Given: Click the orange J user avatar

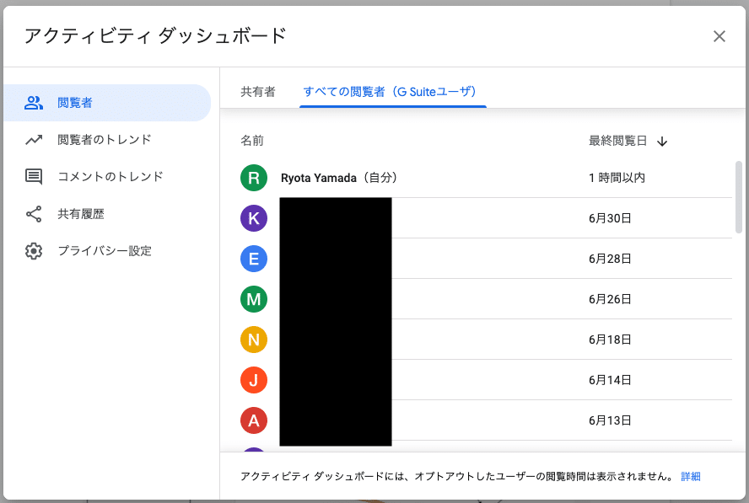Looking at the screenshot, I should pyautogui.click(x=254, y=380).
